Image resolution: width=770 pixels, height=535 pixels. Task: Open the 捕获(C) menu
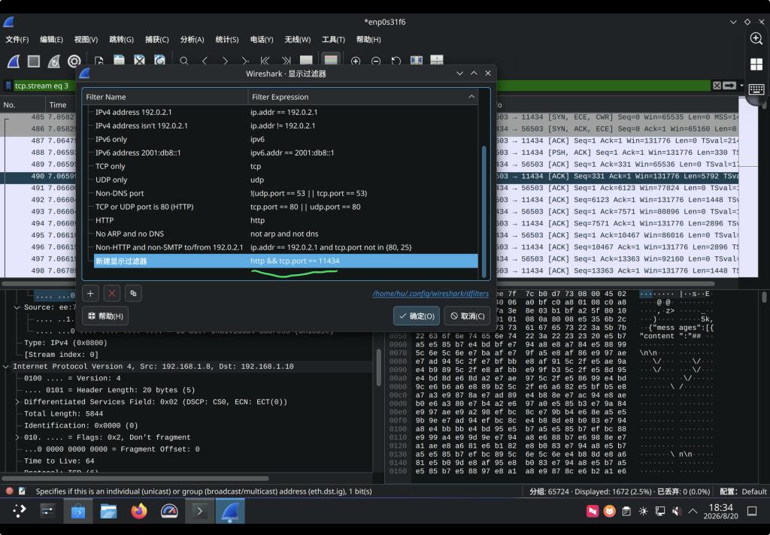156,39
